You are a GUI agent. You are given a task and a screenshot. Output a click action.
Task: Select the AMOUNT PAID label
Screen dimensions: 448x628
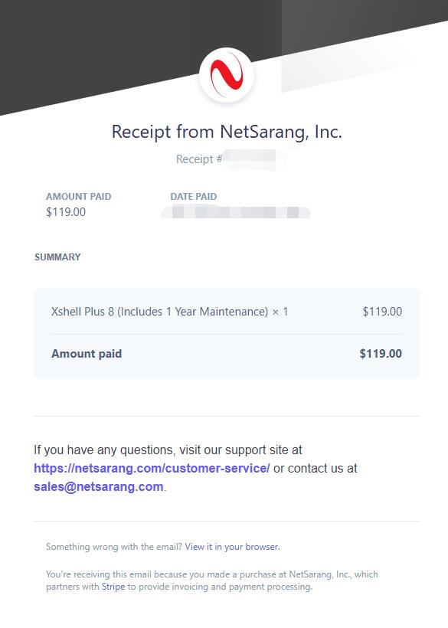point(78,197)
